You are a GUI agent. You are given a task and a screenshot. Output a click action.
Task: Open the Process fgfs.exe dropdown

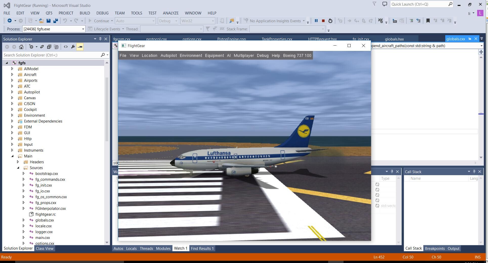pyautogui.click(x=83, y=29)
